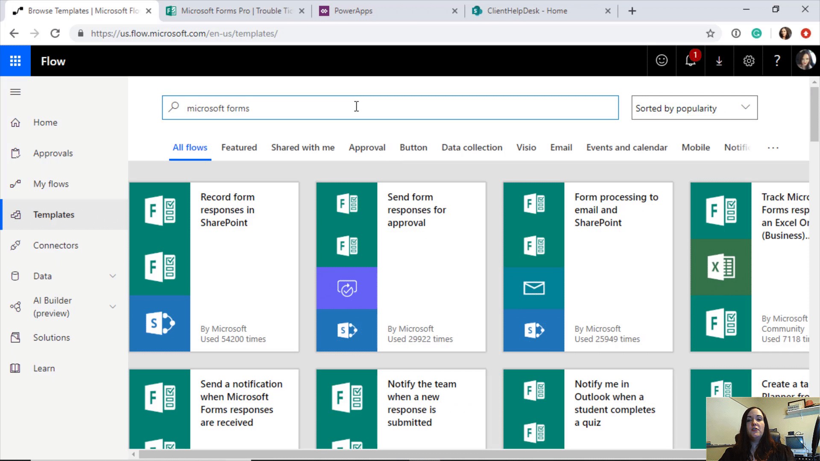The height and width of the screenshot is (461, 820).
Task: Go to Templates in sidebar
Action: [x=64, y=215]
